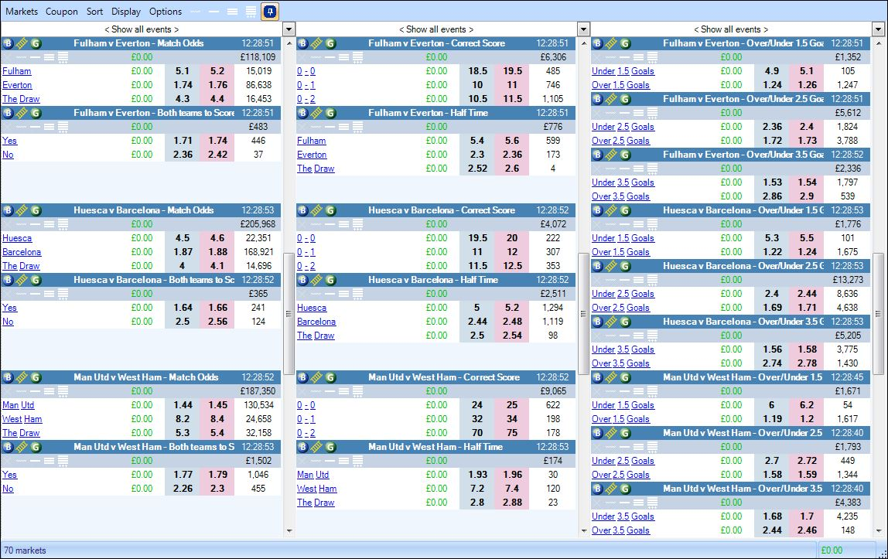888x559 pixels.
Task: Click The Draw link in Huesca v Barcelona Half Time
Action: click(x=316, y=336)
